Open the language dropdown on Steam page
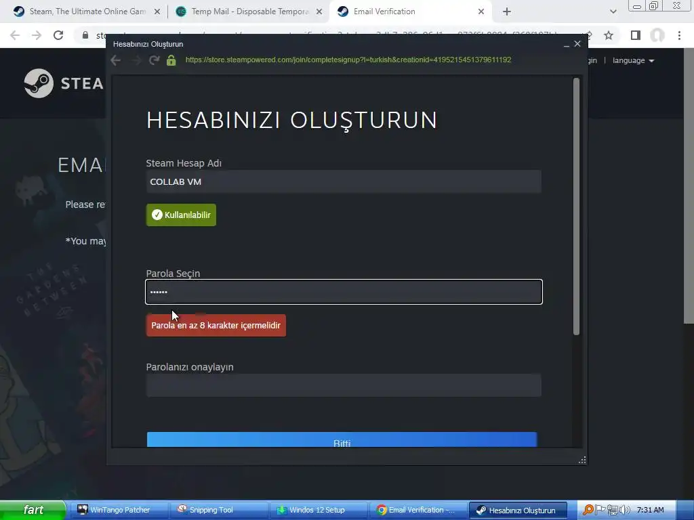Screen dimensions: 694x520 click(634, 60)
